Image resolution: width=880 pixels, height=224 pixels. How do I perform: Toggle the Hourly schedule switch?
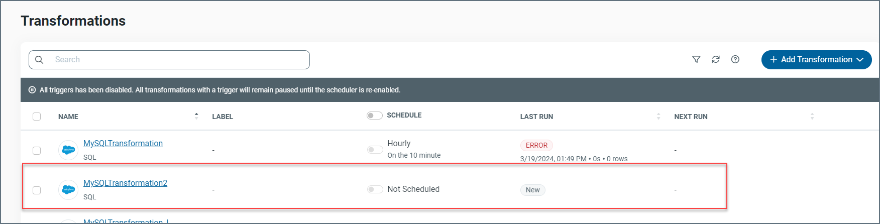375,150
